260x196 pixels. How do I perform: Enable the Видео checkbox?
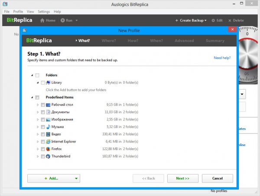point(43,134)
